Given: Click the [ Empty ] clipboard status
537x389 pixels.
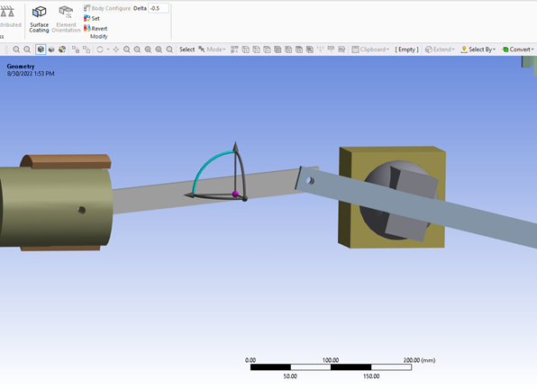Looking at the screenshot, I should (406, 50).
